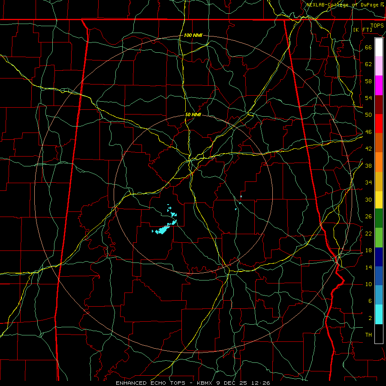Click the "26" legend value

[x=368, y=217]
